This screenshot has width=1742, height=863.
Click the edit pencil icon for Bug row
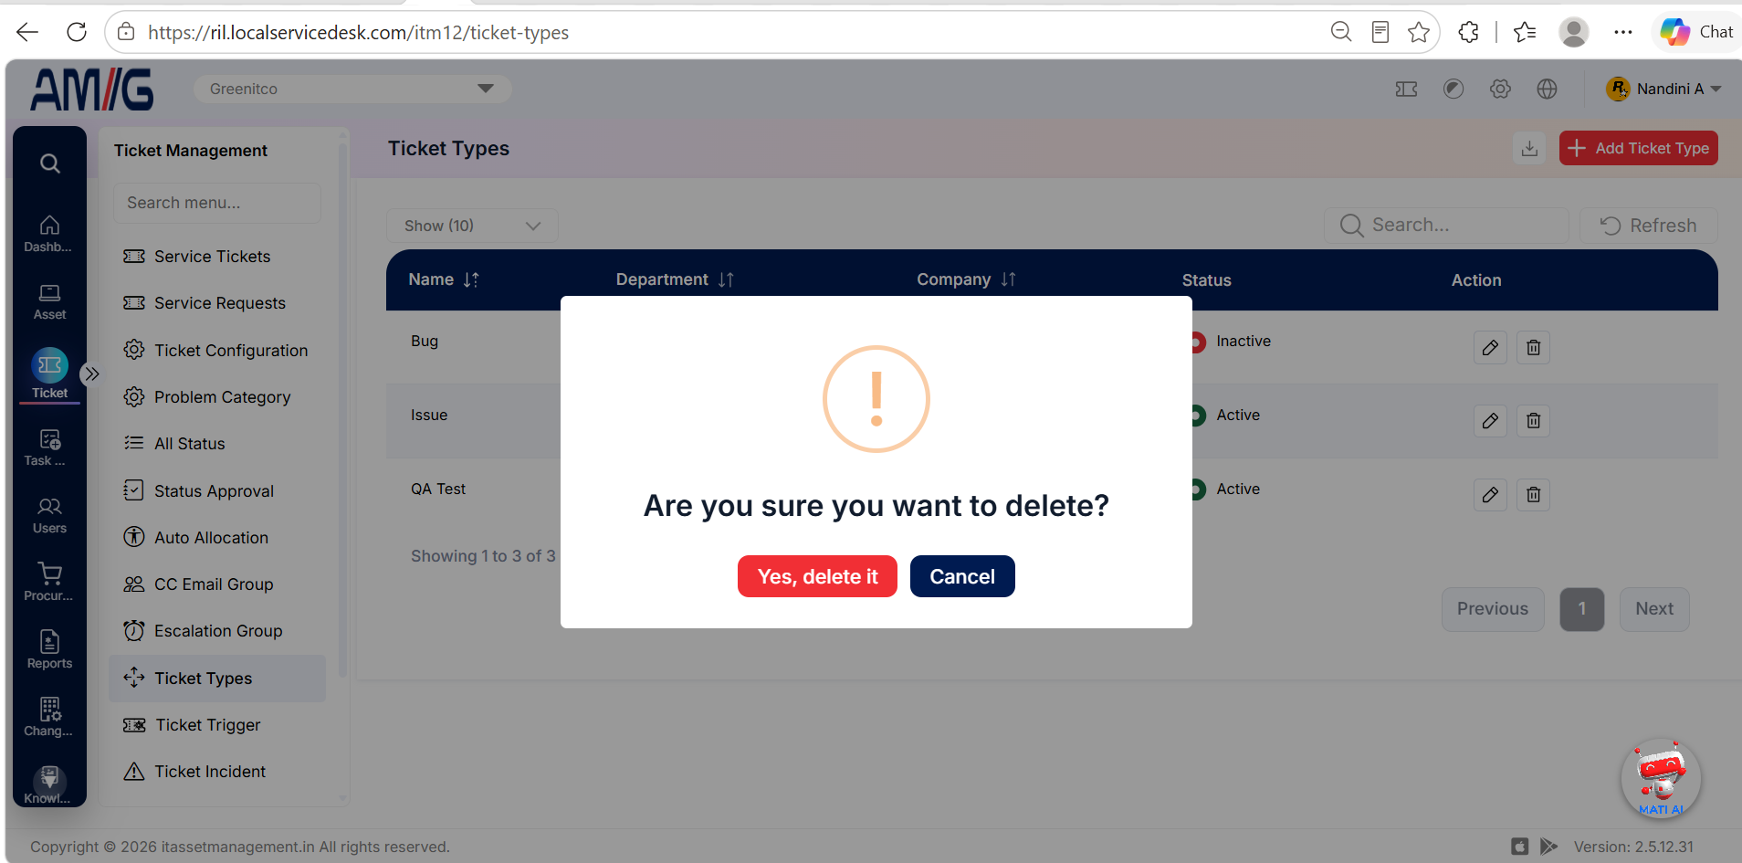click(x=1490, y=347)
